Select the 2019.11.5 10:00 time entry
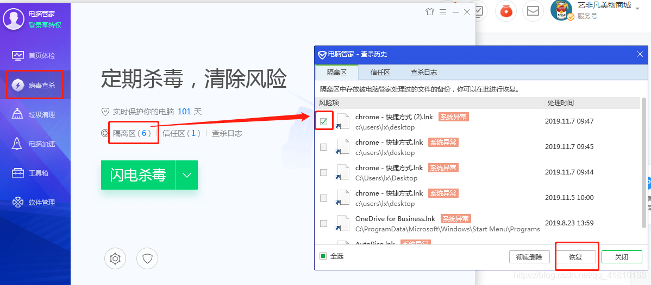651x285 pixels. [x=569, y=198]
